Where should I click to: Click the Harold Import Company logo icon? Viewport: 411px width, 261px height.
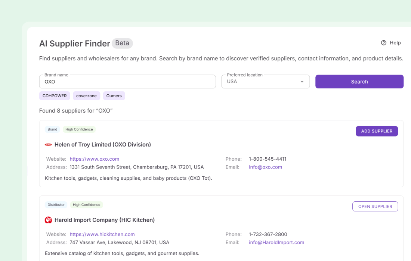(48, 220)
